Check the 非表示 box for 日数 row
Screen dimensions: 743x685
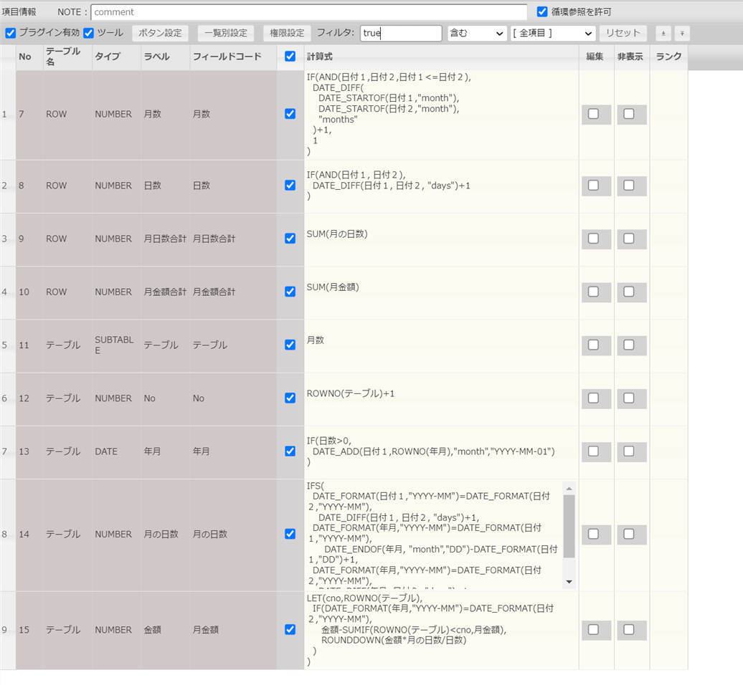click(x=629, y=185)
